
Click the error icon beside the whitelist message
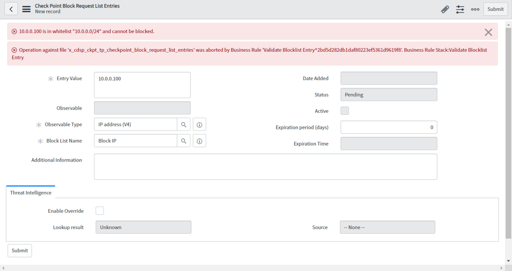tap(14, 31)
